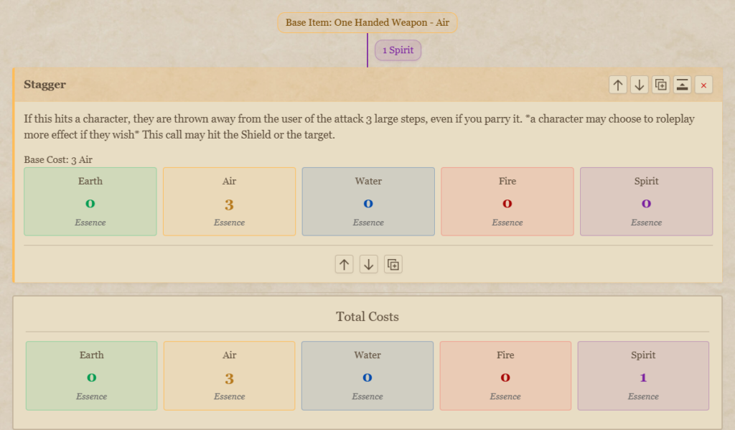Select Stagger's Spirit essence card showing 0

(x=646, y=202)
